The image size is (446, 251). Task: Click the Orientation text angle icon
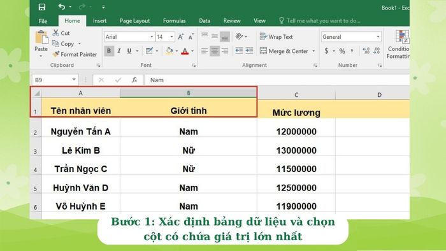[239, 36]
